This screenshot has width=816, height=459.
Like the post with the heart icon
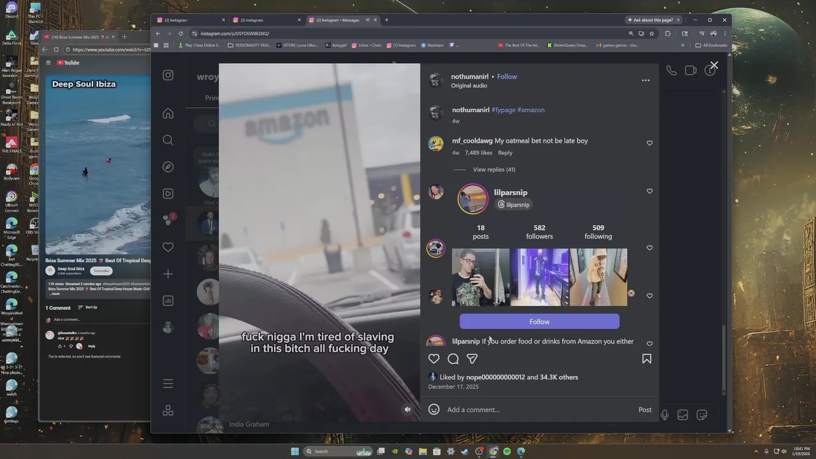(434, 359)
